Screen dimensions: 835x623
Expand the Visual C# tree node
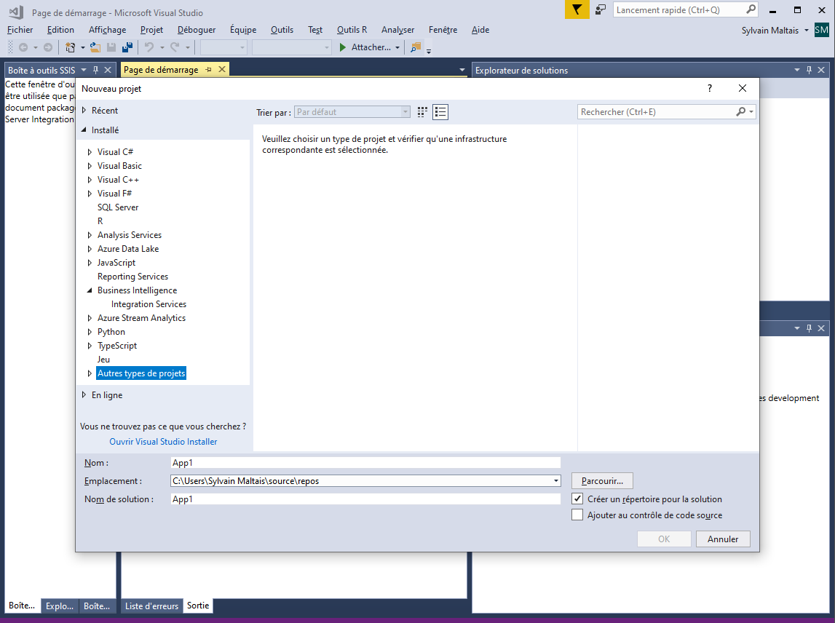90,152
